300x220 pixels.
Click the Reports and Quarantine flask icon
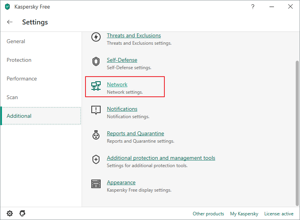pyautogui.click(x=96, y=135)
